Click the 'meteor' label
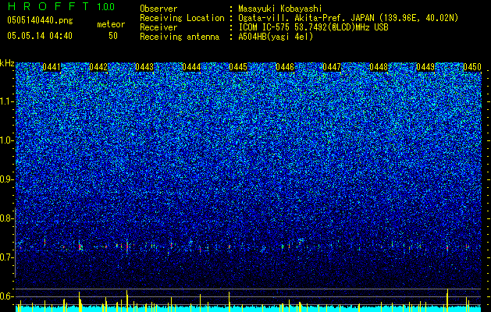 click(x=111, y=24)
